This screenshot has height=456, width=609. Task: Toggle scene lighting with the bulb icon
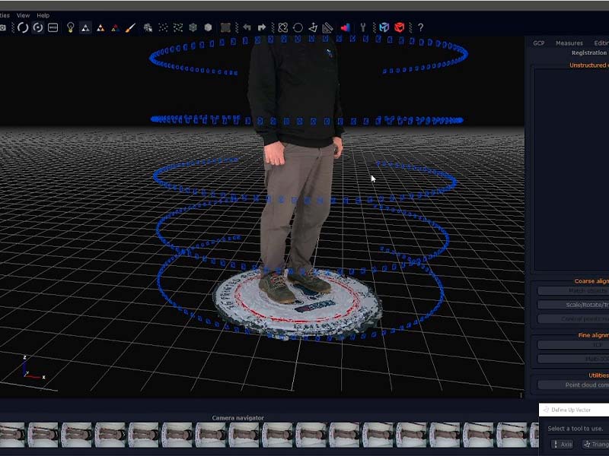point(70,27)
